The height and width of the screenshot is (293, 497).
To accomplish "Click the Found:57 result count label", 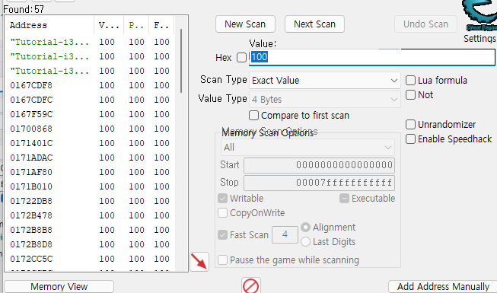I will (24, 9).
